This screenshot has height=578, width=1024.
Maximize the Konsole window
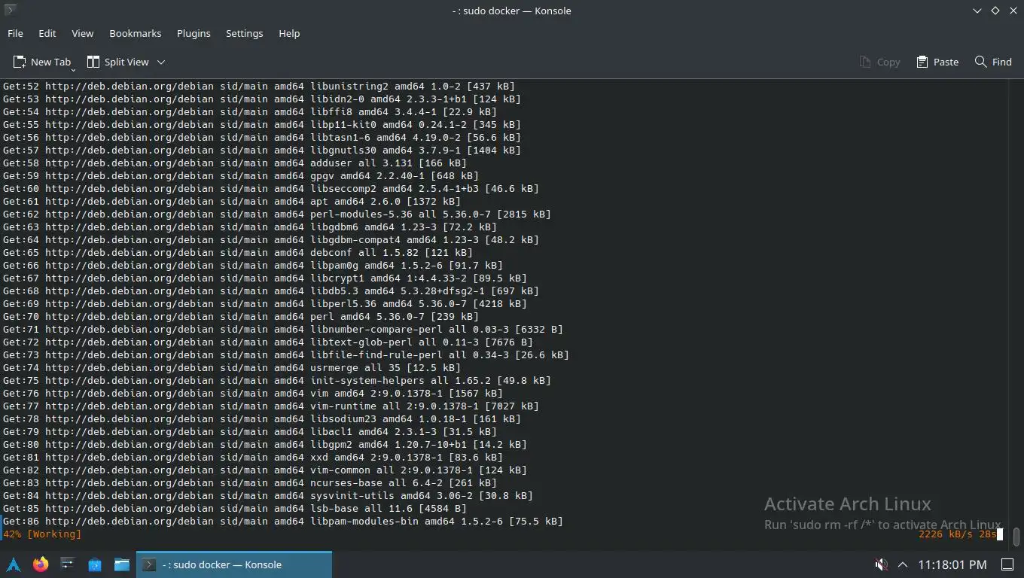tap(995, 11)
